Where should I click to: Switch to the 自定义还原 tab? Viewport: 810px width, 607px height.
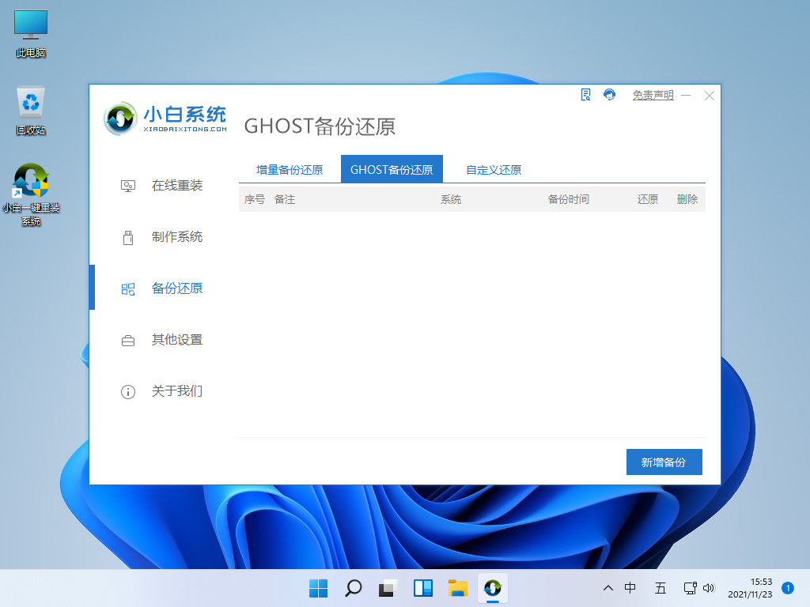[494, 170]
